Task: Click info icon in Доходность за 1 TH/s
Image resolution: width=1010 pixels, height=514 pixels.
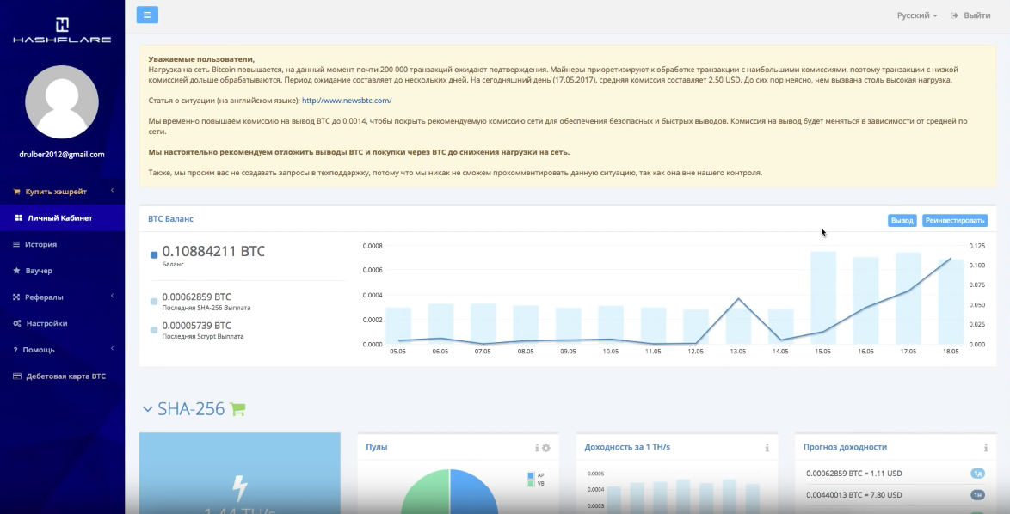Action: coord(767,448)
